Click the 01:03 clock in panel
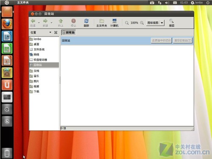The image size is (212, 159). pos(184,3)
